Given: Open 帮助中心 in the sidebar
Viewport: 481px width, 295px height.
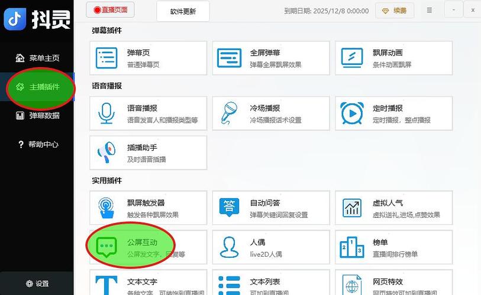Looking at the screenshot, I should point(37,144).
